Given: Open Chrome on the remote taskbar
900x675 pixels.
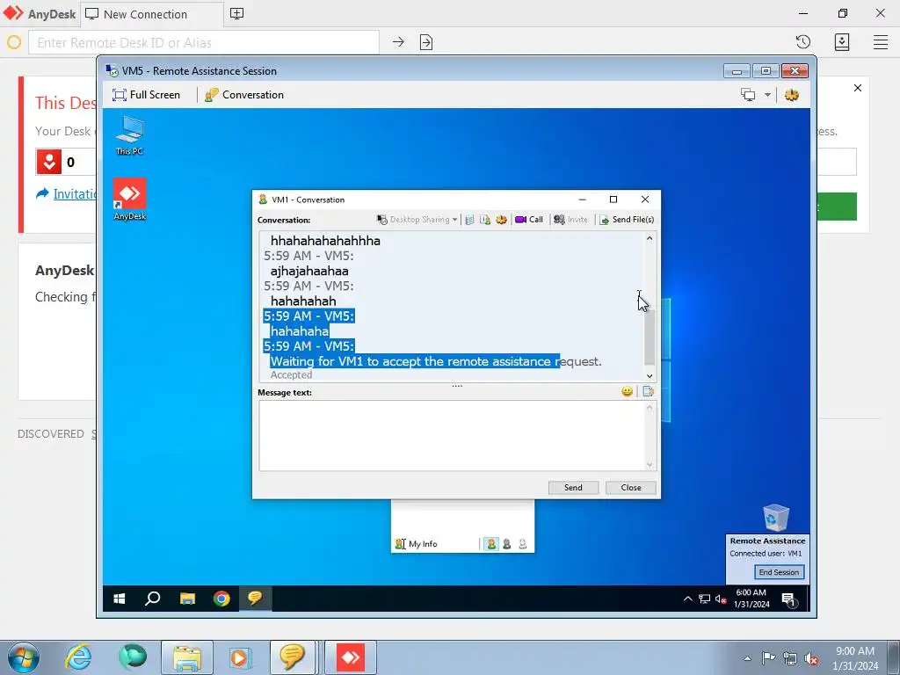Looking at the screenshot, I should coord(221,599).
